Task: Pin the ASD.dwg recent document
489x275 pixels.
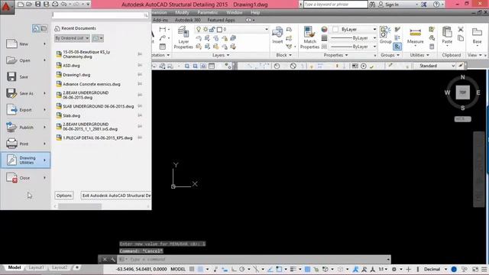Action: pyautogui.click(x=140, y=65)
